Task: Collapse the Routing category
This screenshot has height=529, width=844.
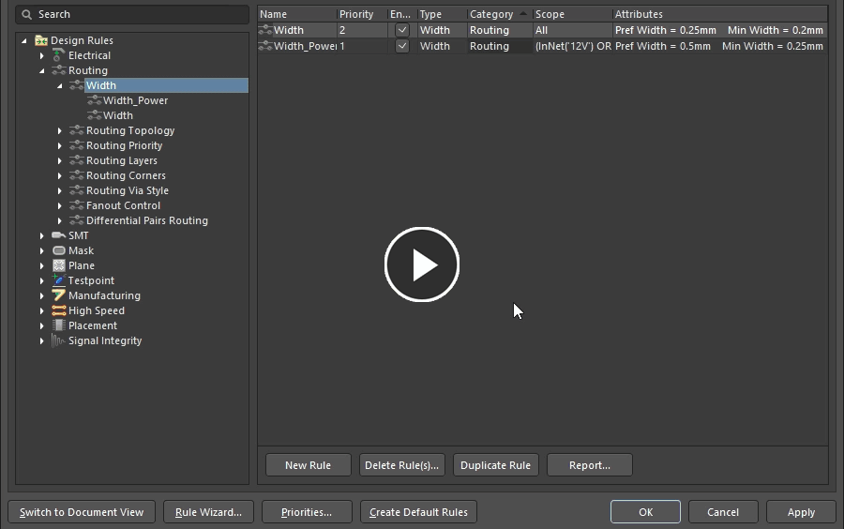Action: pyautogui.click(x=42, y=70)
